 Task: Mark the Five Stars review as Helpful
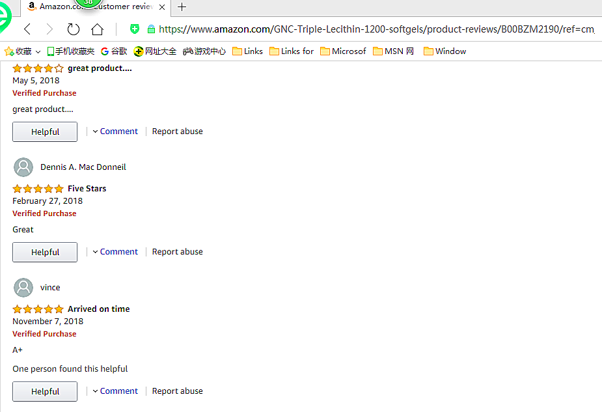pos(45,252)
